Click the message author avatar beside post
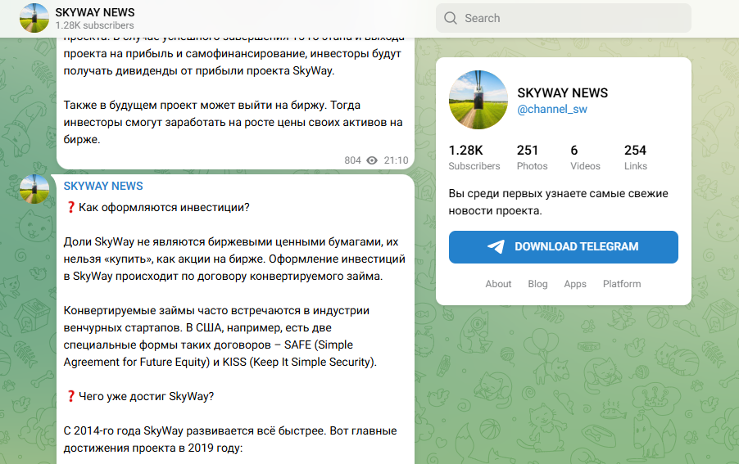739x464 pixels. click(34, 189)
